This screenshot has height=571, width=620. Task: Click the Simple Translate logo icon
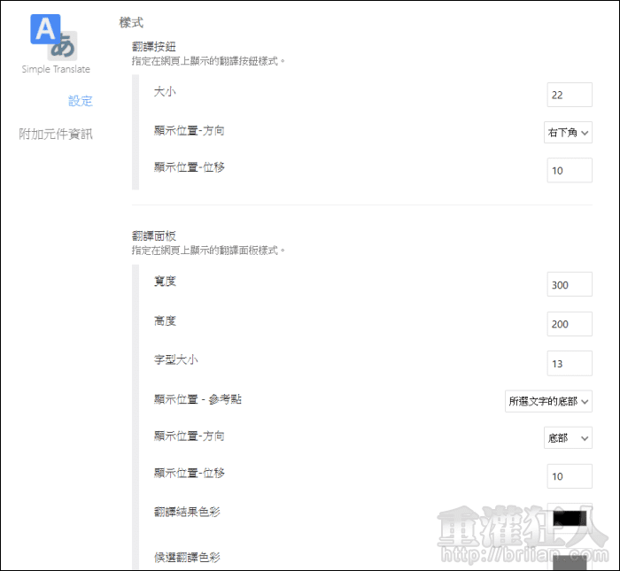pyautogui.click(x=55, y=36)
